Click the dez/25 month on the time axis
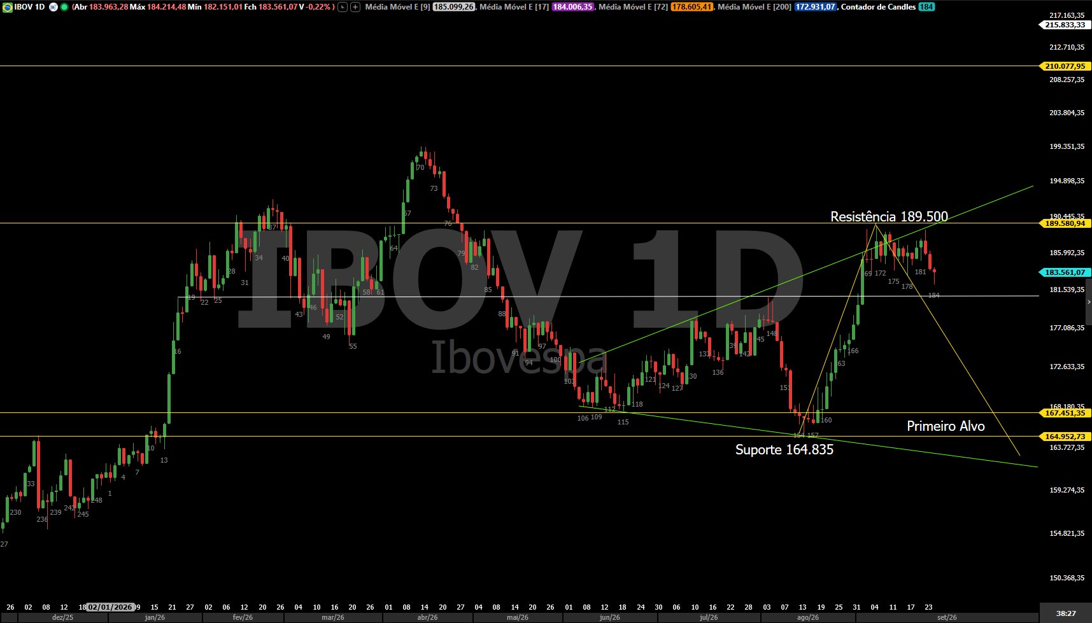The image size is (1092, 623). (x=62, y=617)
